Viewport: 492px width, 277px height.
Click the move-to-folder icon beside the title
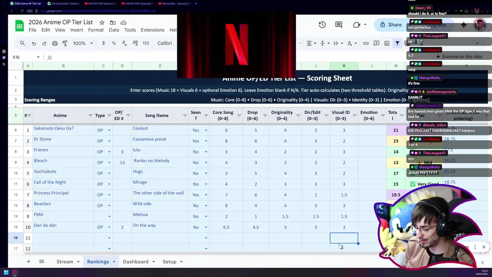pos(113,22)
